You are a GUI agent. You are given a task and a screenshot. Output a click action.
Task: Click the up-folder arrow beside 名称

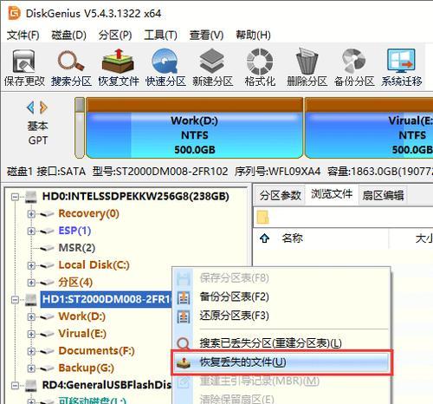tap(264, 238)
